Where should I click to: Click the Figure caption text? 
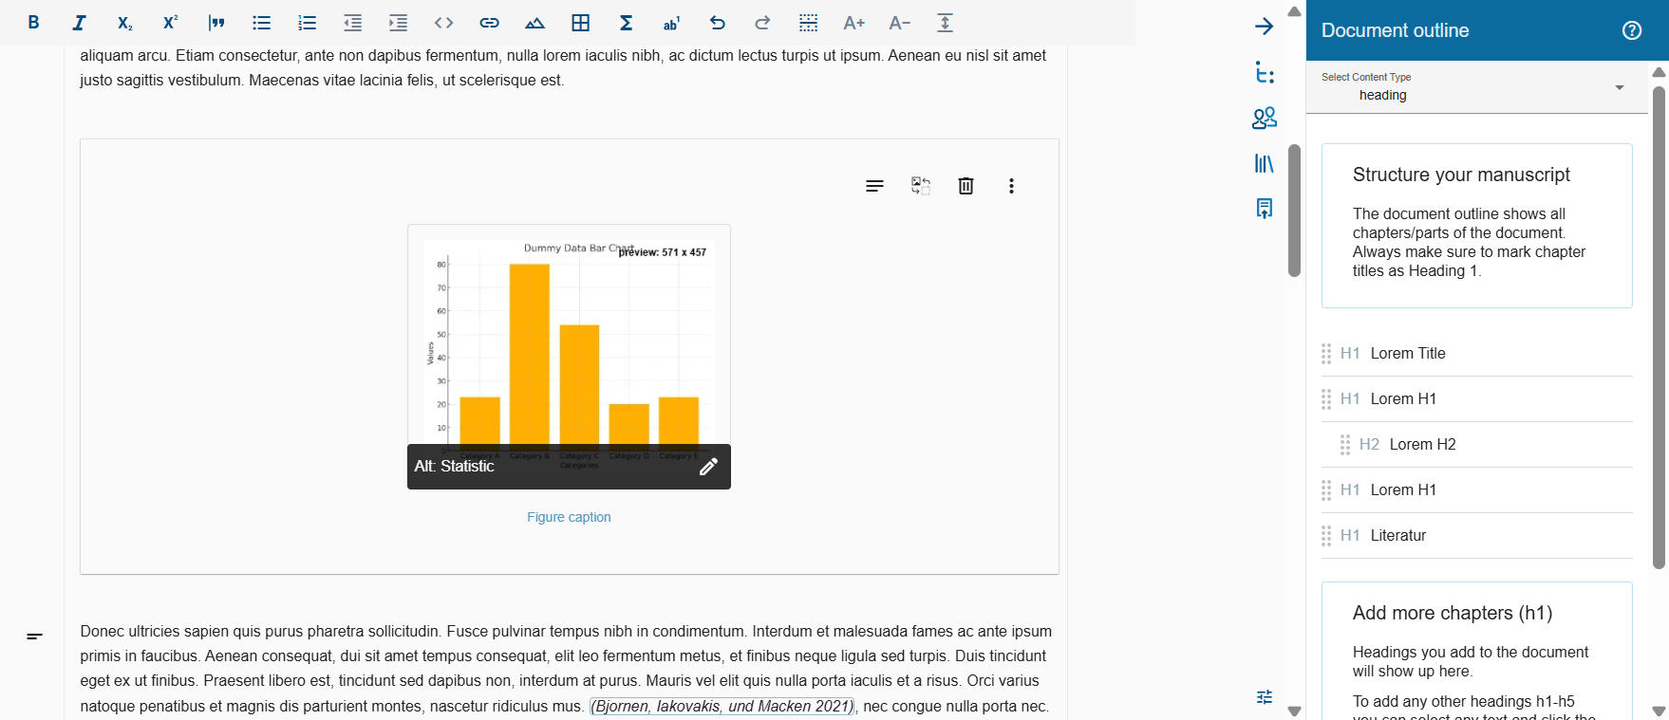pyautogui.click(x=569, y=517)
